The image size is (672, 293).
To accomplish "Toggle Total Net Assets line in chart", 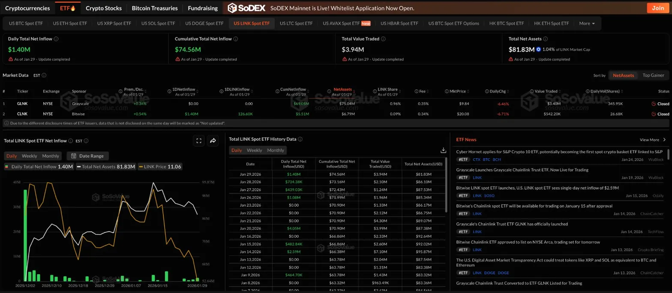I will pyautogui.click(x=106, y=166).
